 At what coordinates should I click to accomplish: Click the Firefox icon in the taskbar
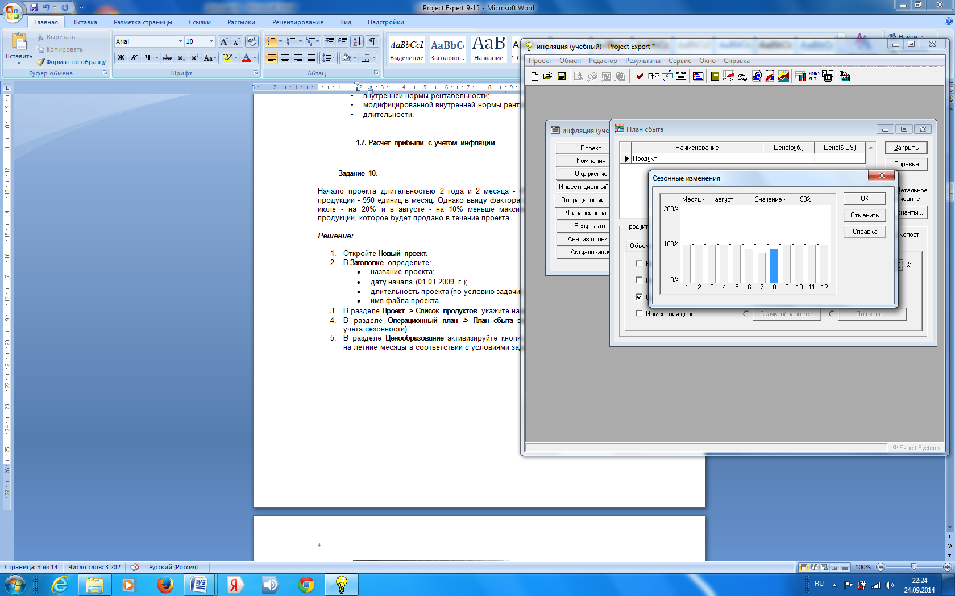[x=165, y=584]
